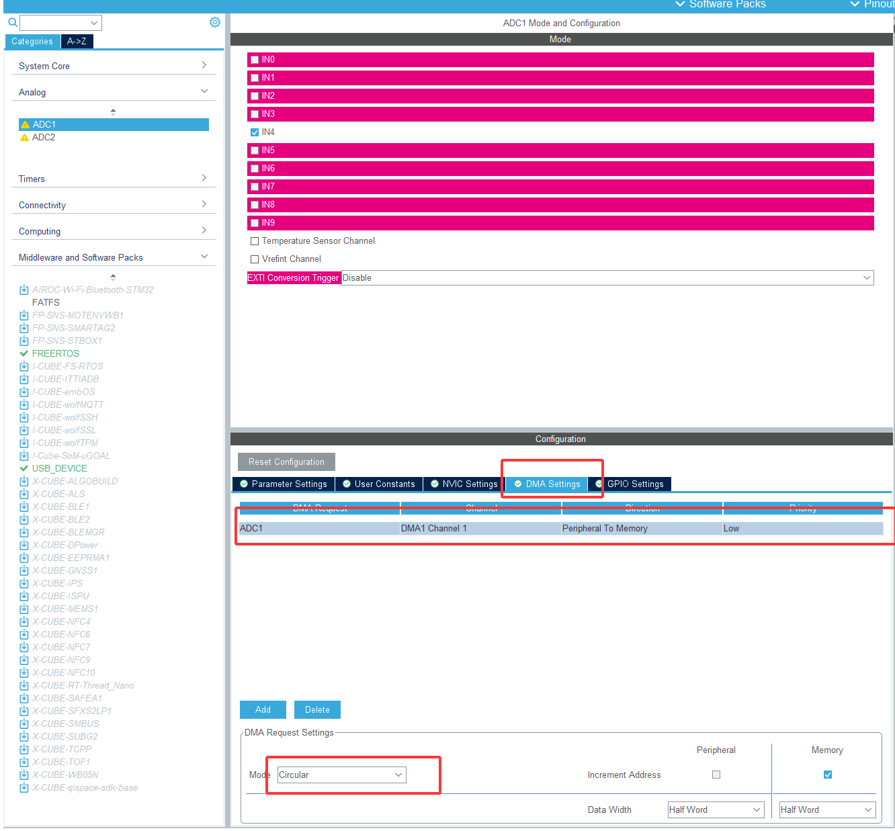Uncheck the IN4 channel checkbox
Screen dimensions: 895x831
(x=255, y=132)
